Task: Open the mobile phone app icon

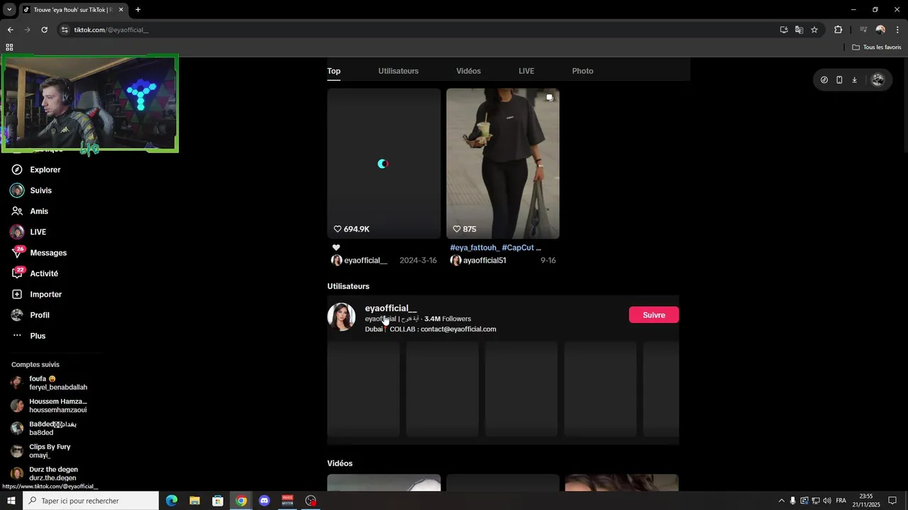Action: [839, 80]
